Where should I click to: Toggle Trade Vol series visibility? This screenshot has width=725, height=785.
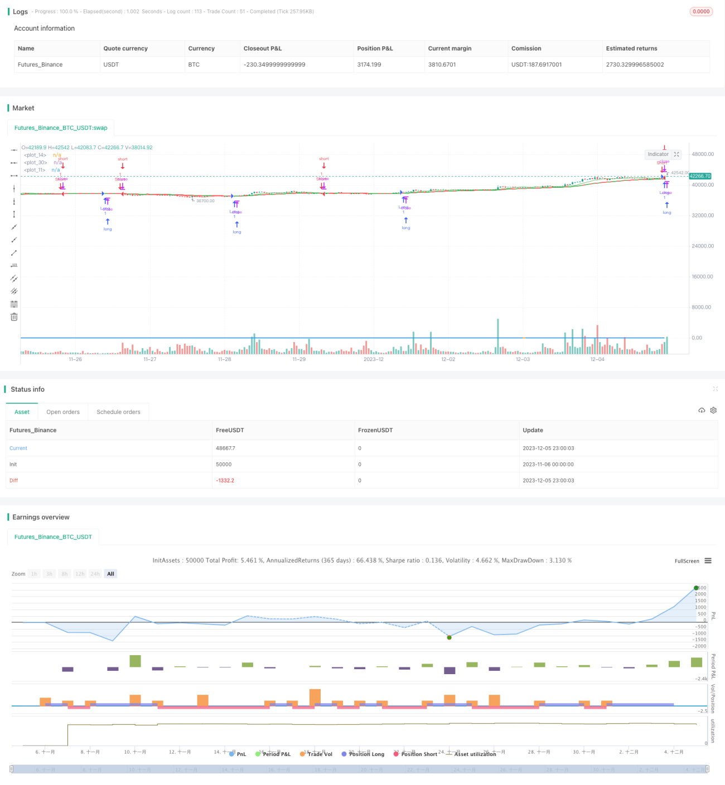coord(316,754)
